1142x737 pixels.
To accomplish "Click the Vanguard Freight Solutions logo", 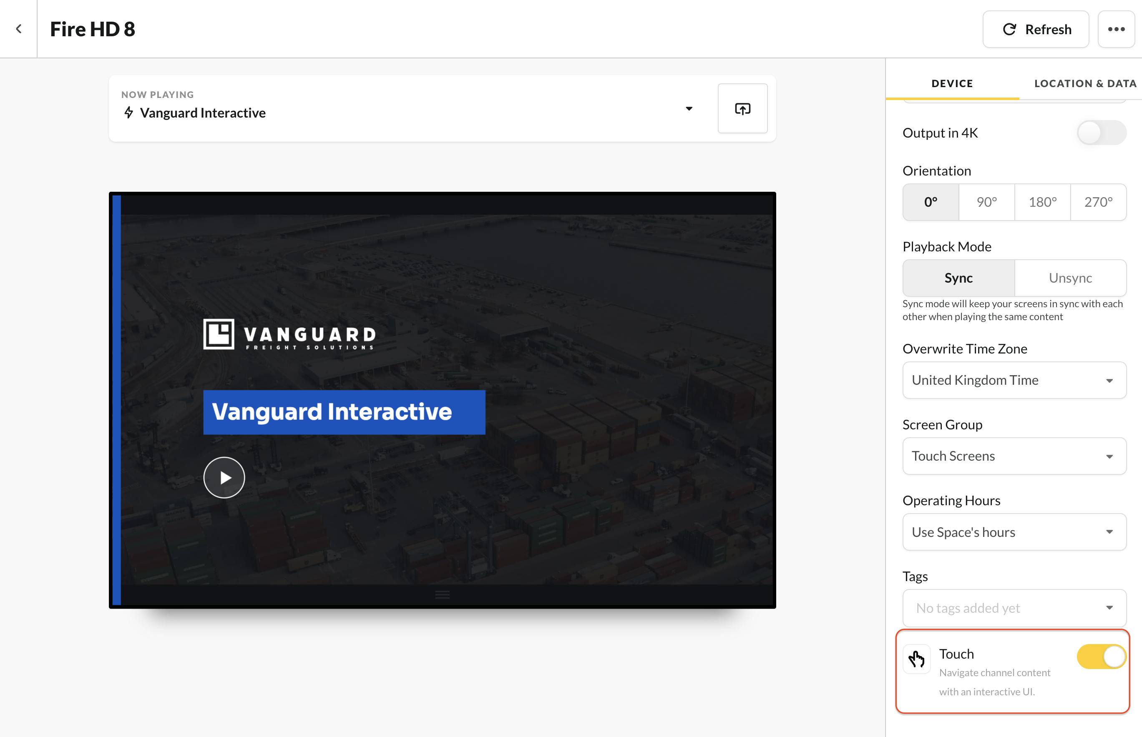I will pos(290,334).
